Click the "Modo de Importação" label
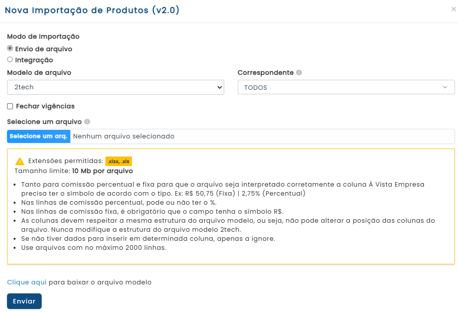Viewport: 458px width, 312px height. tap(43, 36)
